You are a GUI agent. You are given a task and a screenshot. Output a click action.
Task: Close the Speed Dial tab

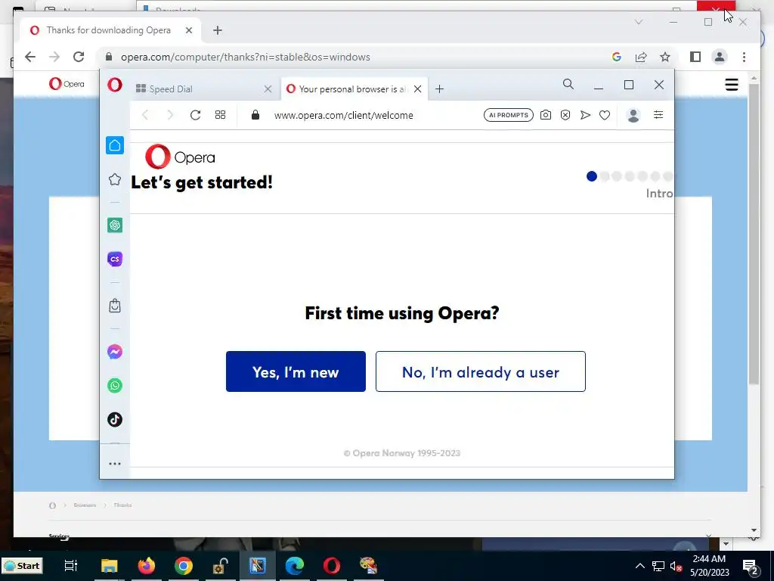coord(268,89)
